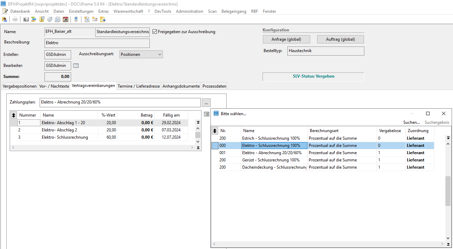The height and width of the screenshot is (249, 453).
Task: Click the folder with checklist toolbar icon
Action: point(42,19)
